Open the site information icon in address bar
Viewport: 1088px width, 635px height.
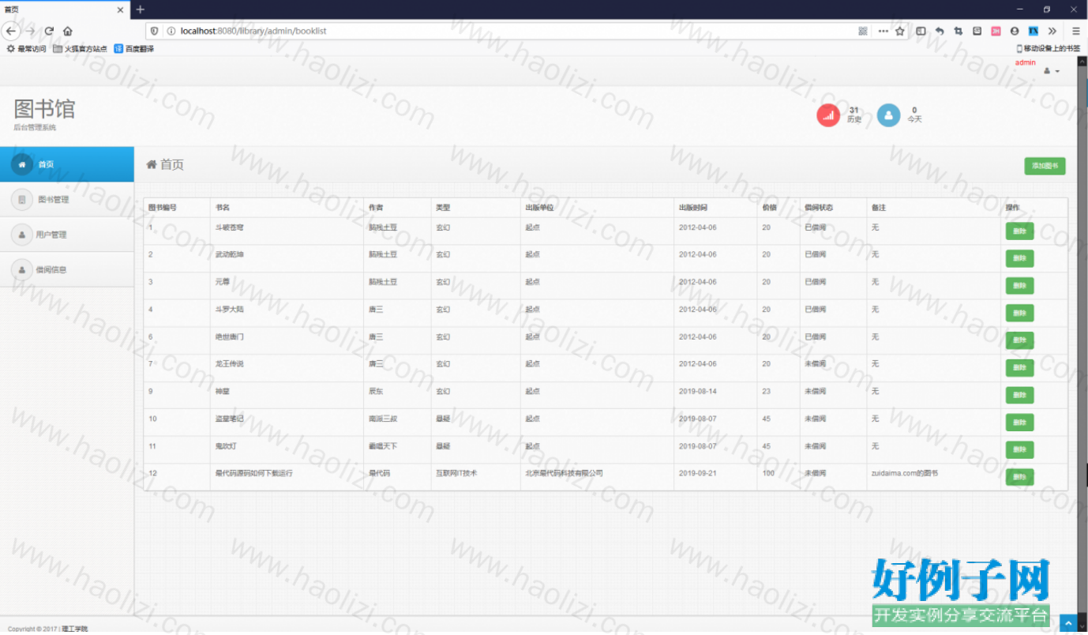[171, 31]
